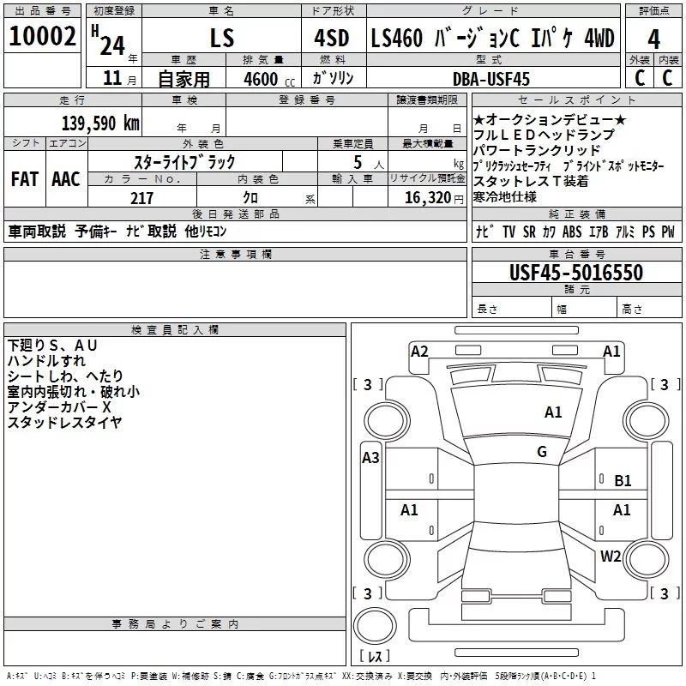Select inspector note シートしわ、へたり

[65, 376]
